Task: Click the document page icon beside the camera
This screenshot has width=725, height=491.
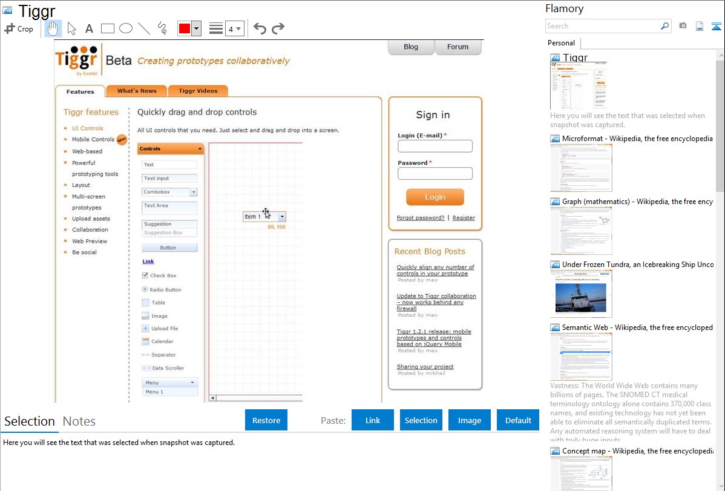Action: (x=700, y=26)
